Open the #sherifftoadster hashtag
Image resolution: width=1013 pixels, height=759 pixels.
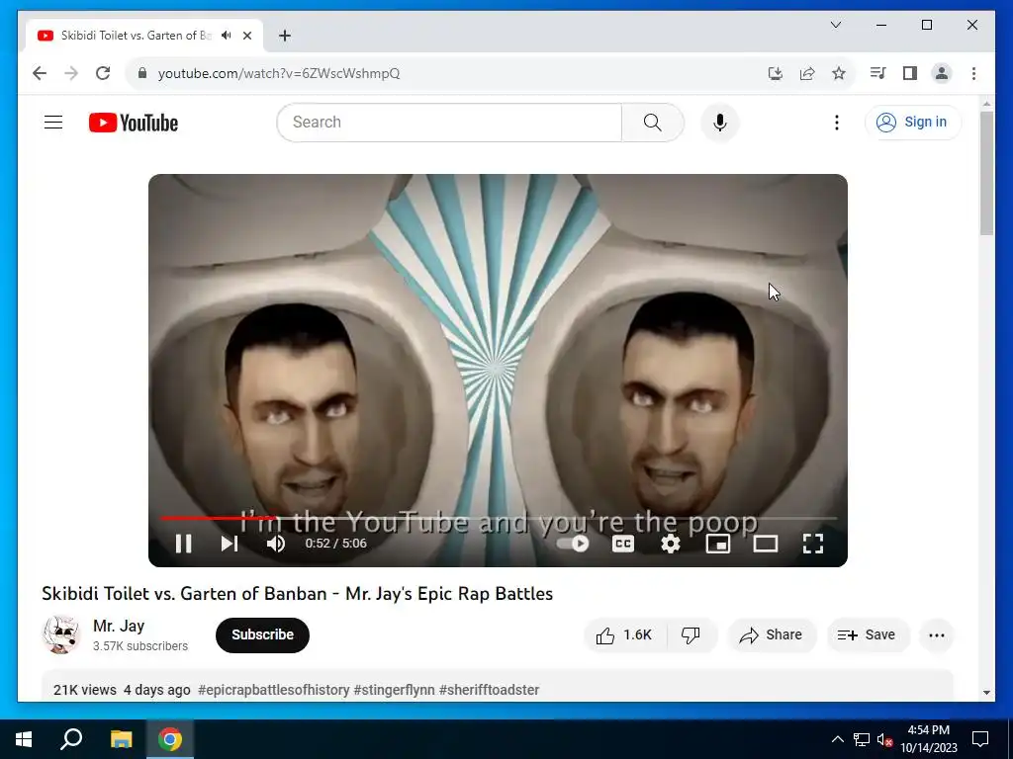(489, 689)
